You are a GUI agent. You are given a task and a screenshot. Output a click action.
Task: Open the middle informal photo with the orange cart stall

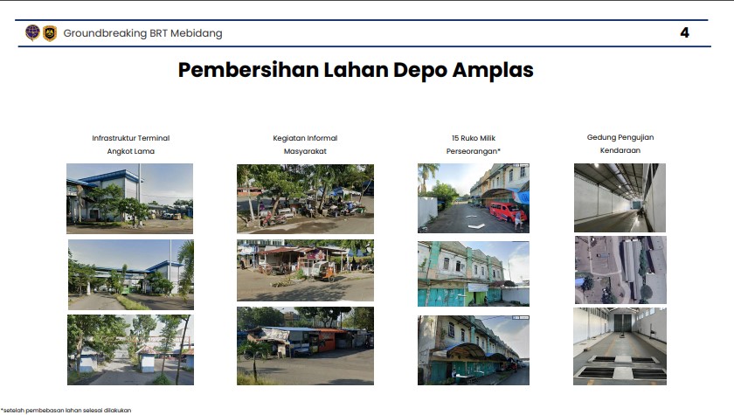point(305,271)
